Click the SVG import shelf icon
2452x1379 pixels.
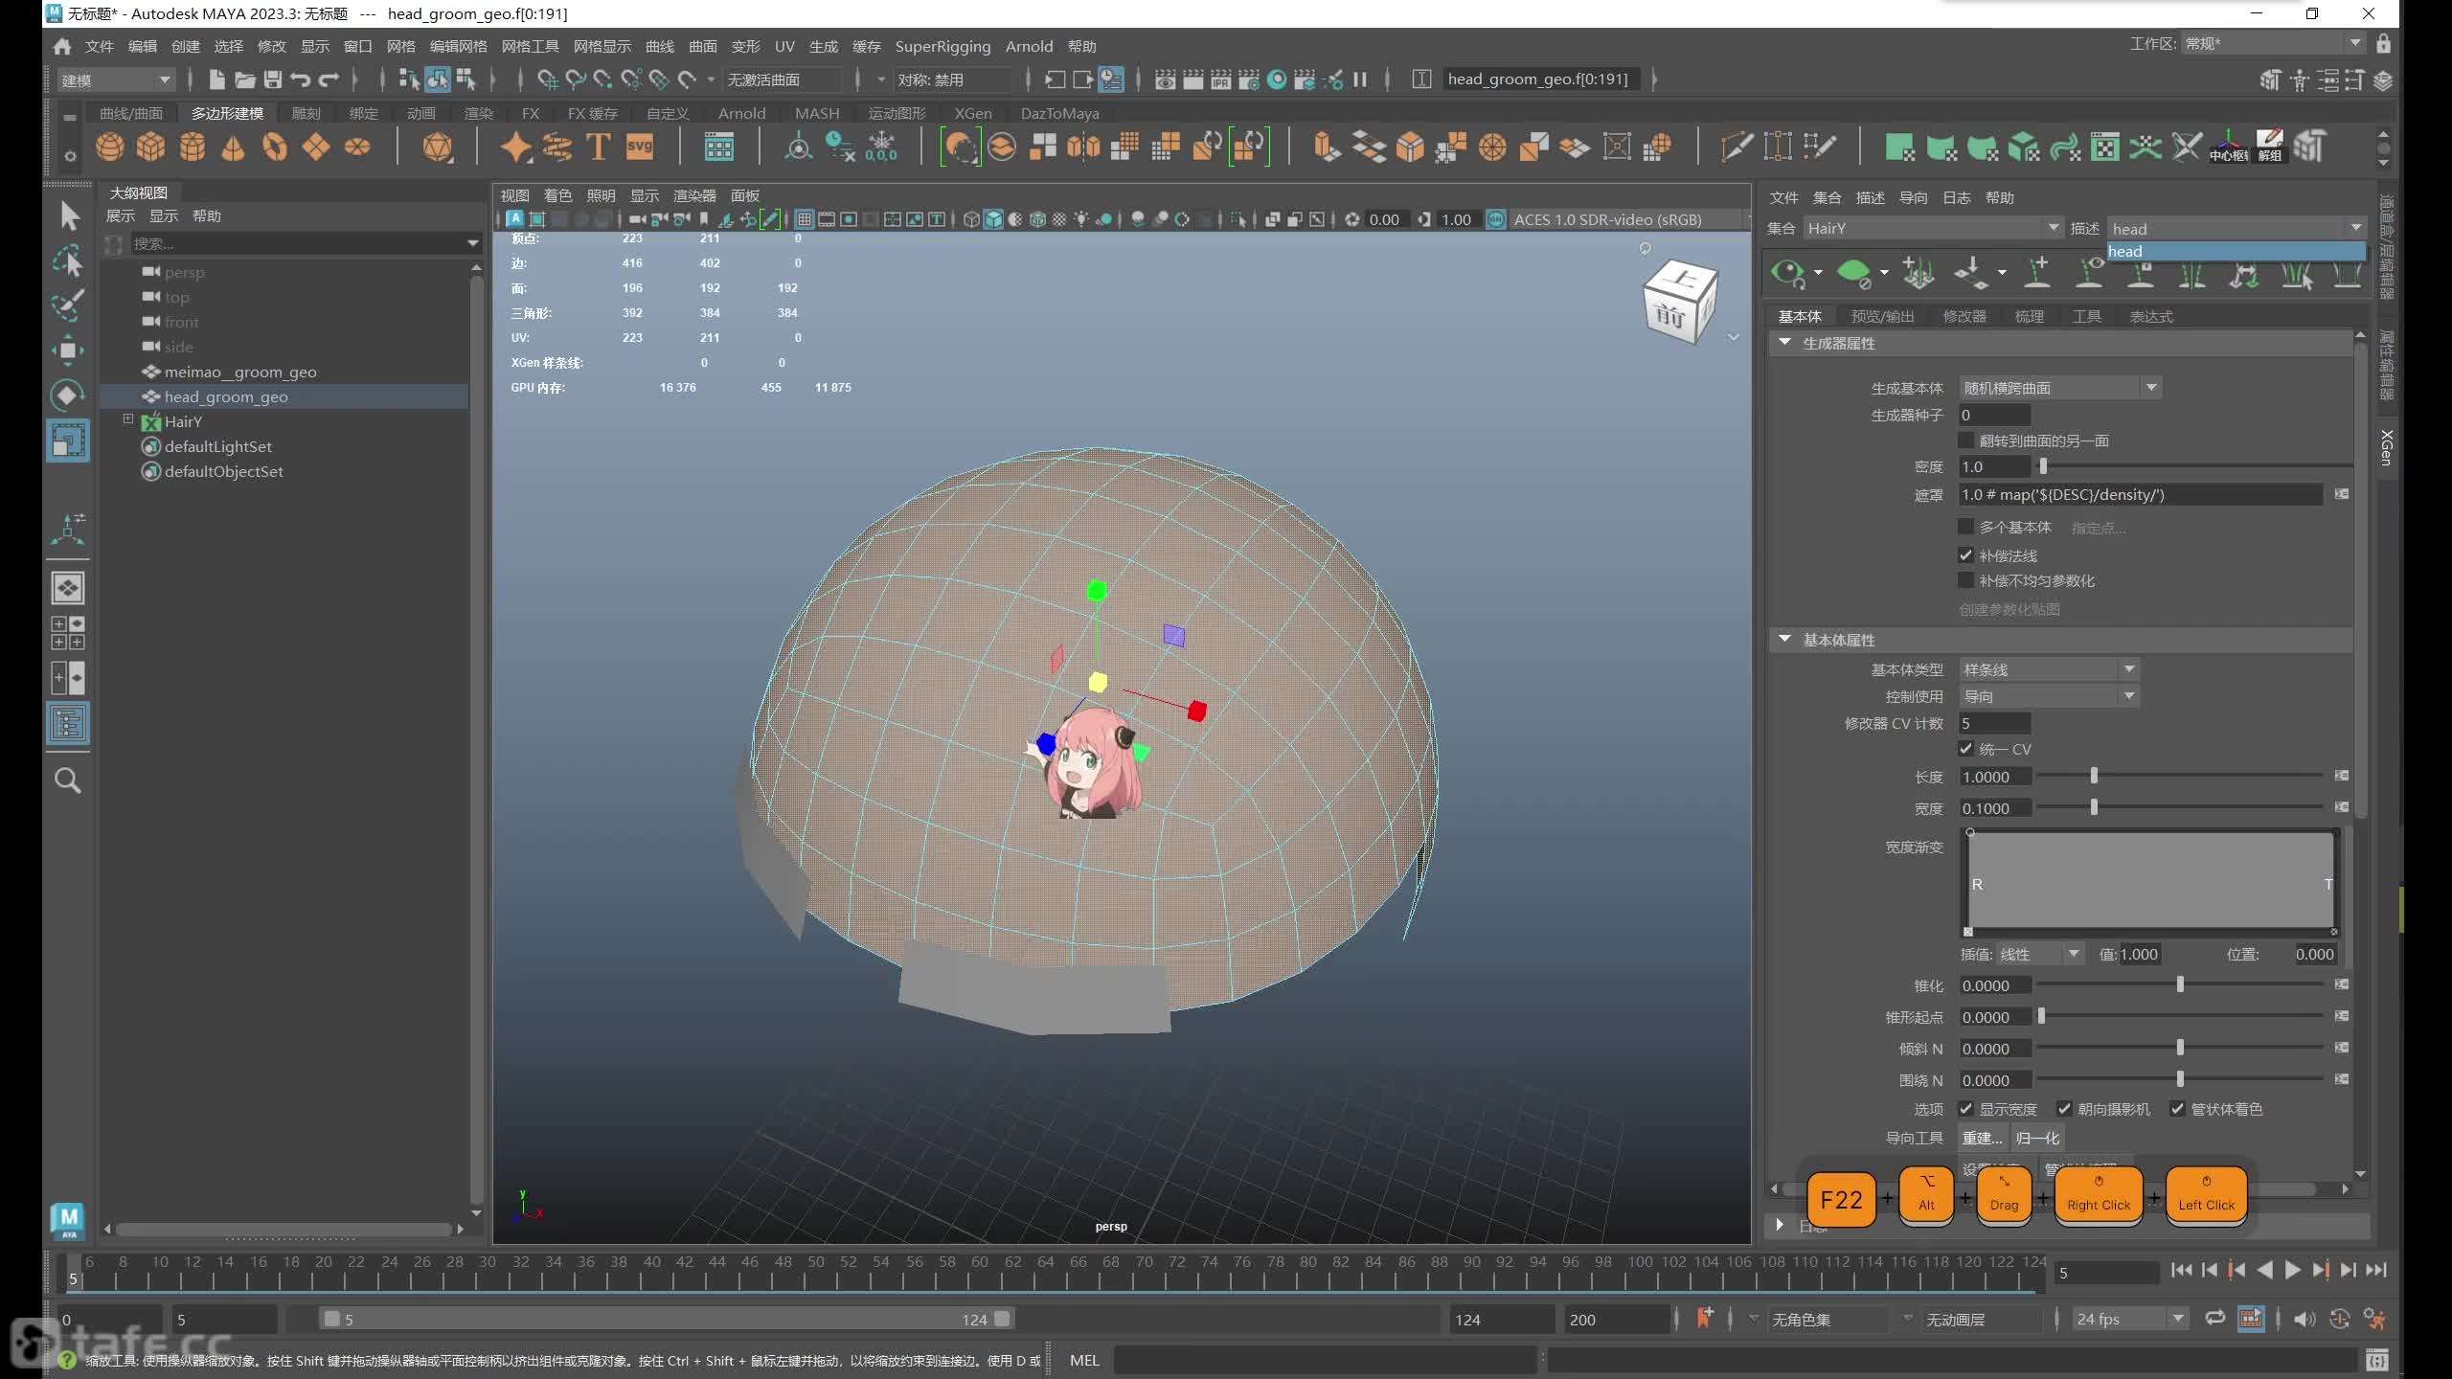(639, 147)
